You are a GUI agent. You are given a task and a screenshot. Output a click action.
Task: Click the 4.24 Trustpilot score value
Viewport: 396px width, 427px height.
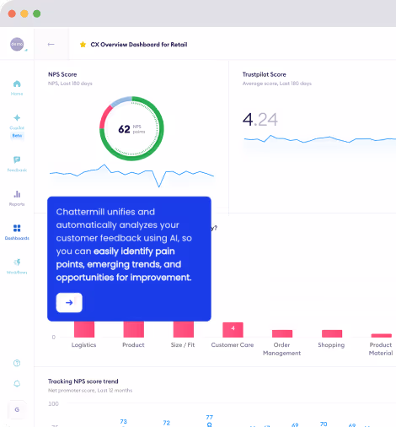pos(260,120)
